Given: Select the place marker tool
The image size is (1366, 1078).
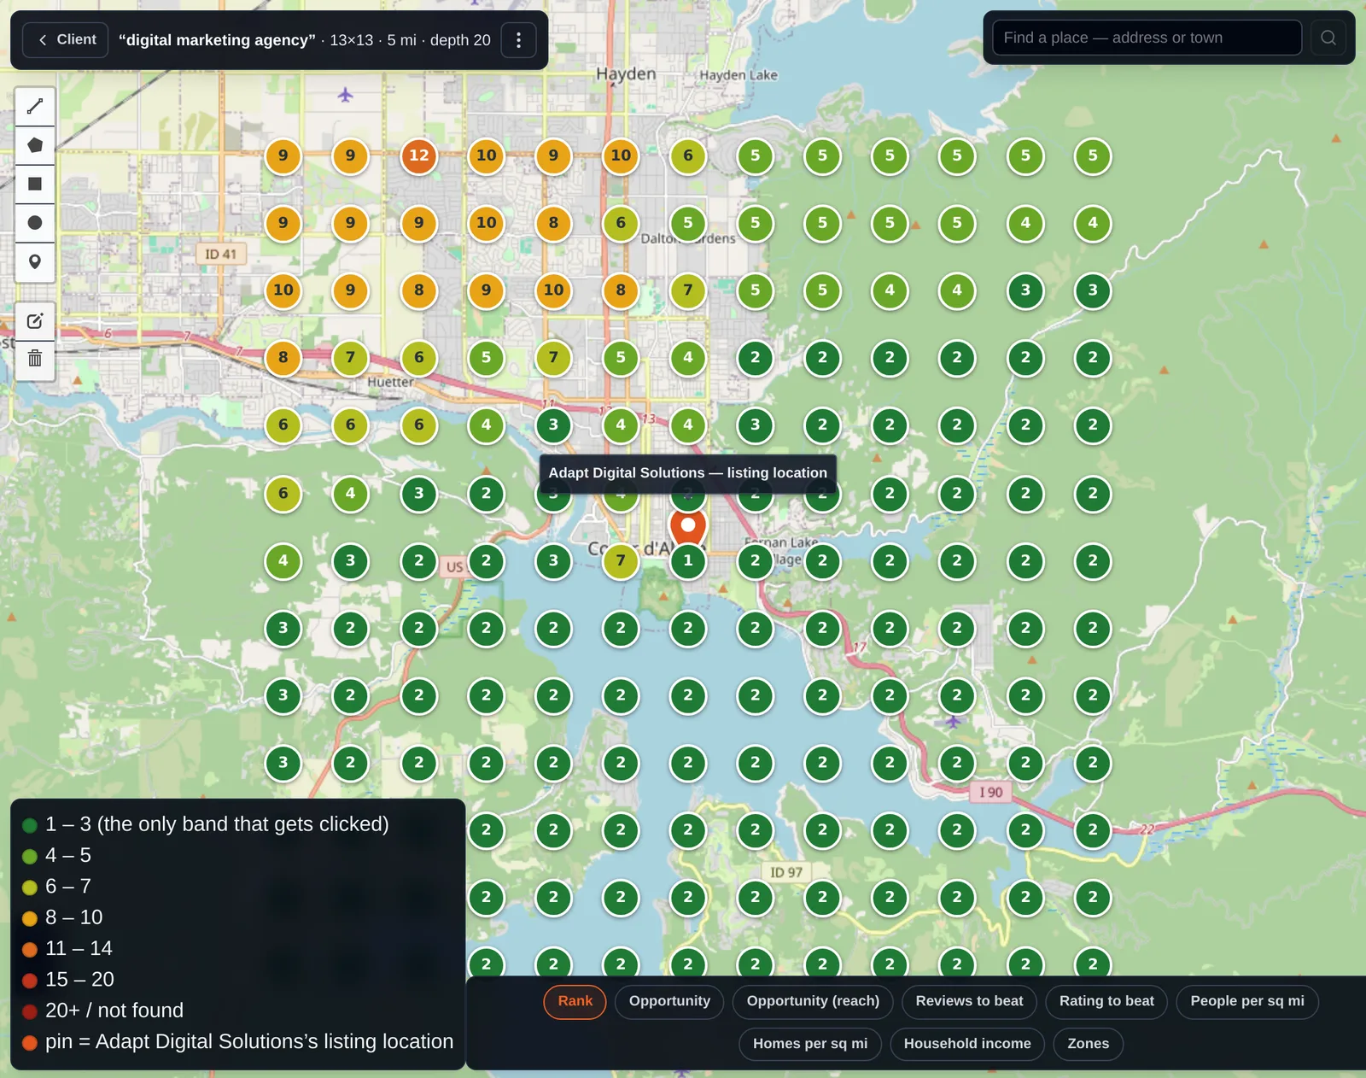Looking at the screenshot, I should (35, 261).
